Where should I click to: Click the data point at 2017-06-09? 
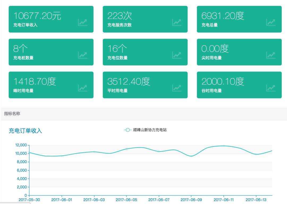click(x=191, y=156)
